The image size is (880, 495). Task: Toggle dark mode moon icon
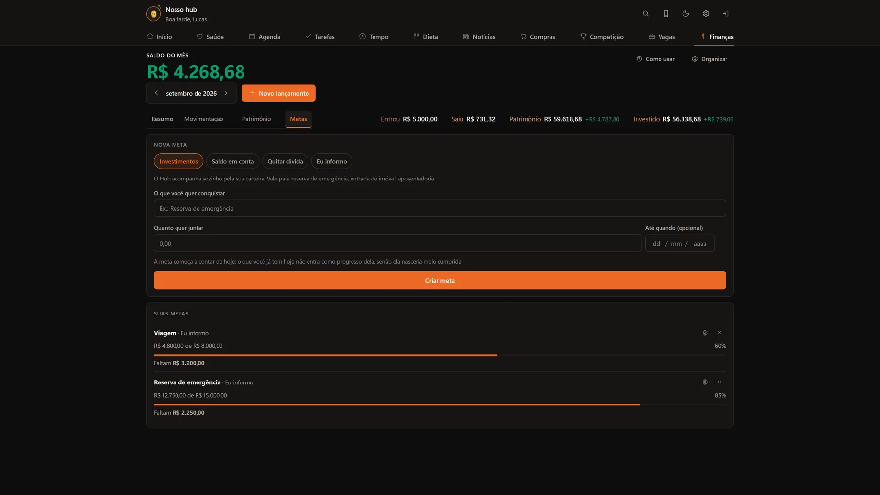(x=686, y=14)
